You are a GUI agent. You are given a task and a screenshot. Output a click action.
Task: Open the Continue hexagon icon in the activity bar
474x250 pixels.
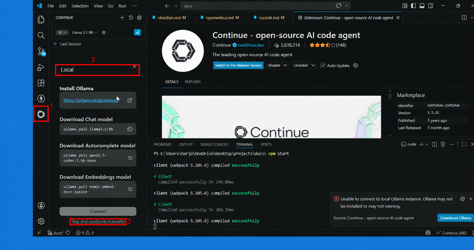click(41, 114)
